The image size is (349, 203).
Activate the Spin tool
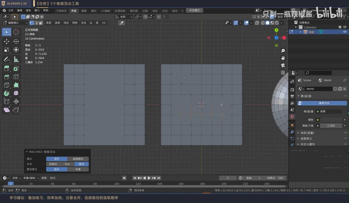point(6,93)
